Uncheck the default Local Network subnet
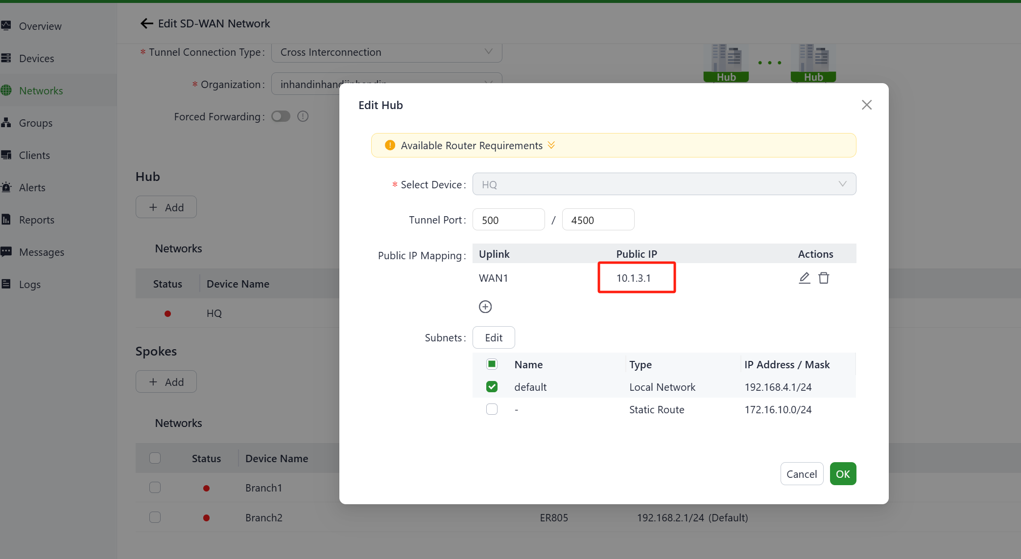This screenshot has height=559, width=1021. [492, 387]
